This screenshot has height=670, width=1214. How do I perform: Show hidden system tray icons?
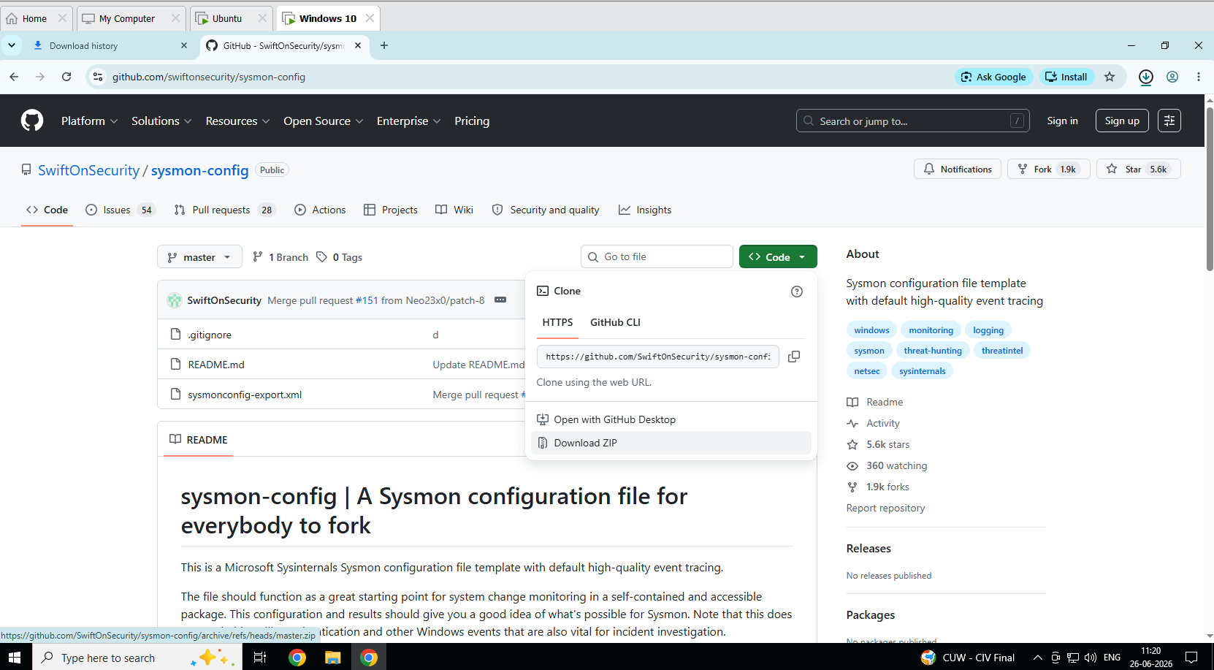point(1037,658)
